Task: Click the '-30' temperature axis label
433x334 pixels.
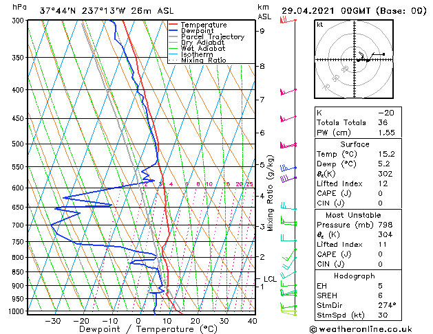Action: tap(53, 321)
